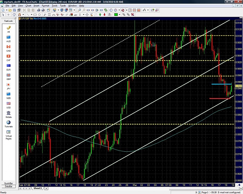Select the trend line drawing tool
Image resolution: width=243 pixels, height=194 pixels.
click(28, 15)
